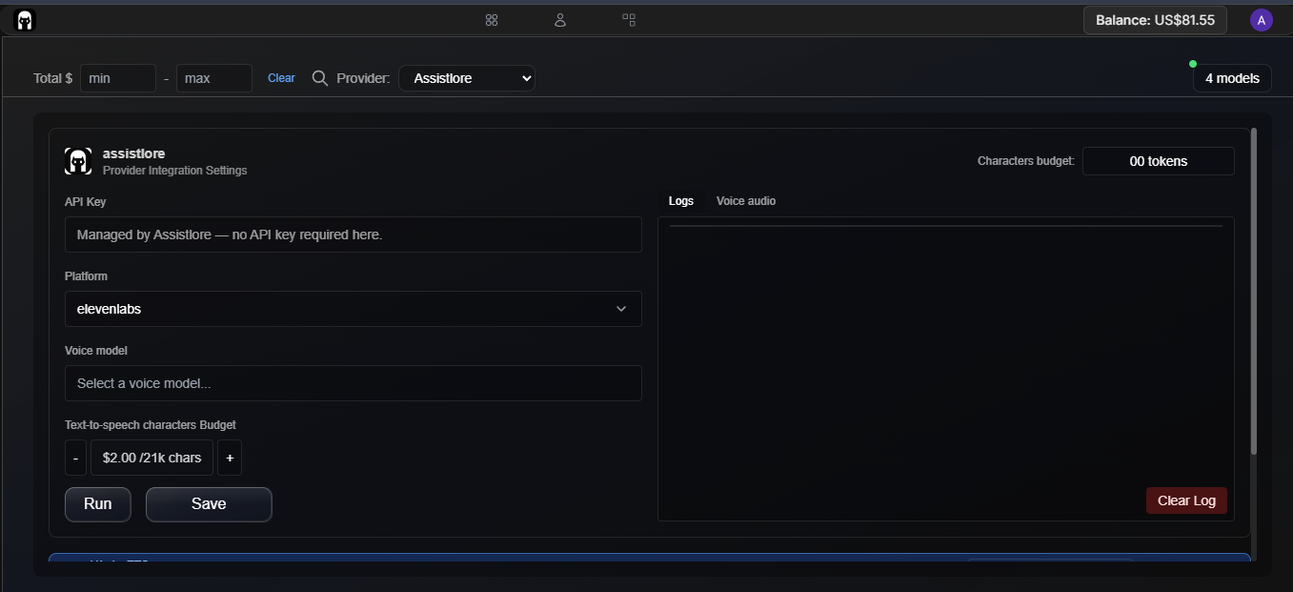The width and height of the screenshot is (1293, 592).
Task: Open the Platform dropdown set to elevenlabs
Action: point(353,309)
